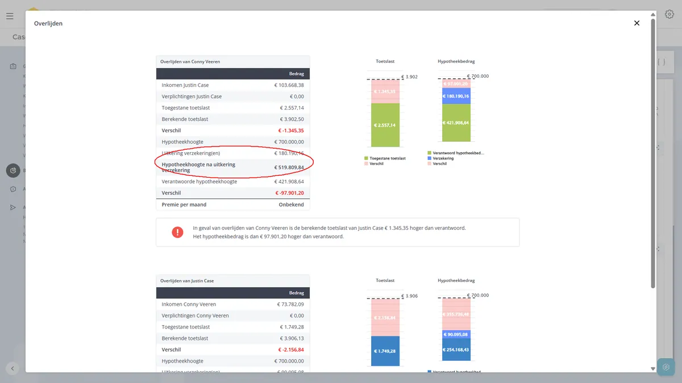Select the clipboard icon in the left sidebar
The width and height of the screenshot is (682, 383).
click(x=13, y=66)
